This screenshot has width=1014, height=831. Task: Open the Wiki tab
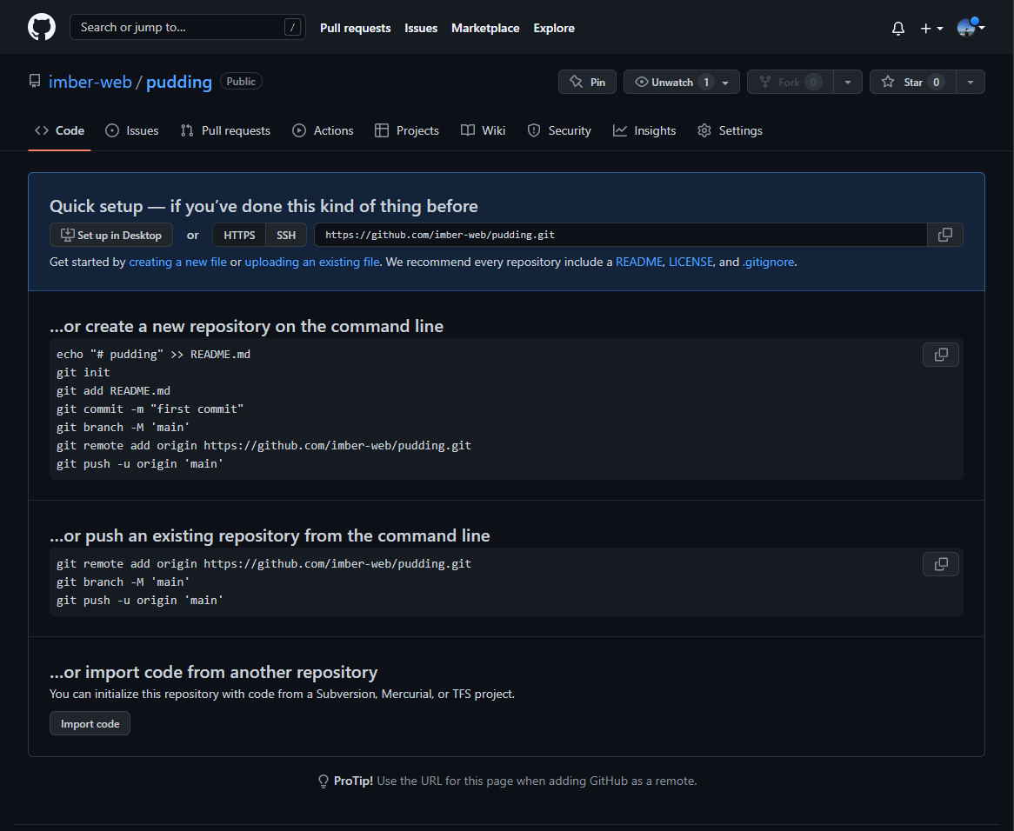(x=483, y=130)
